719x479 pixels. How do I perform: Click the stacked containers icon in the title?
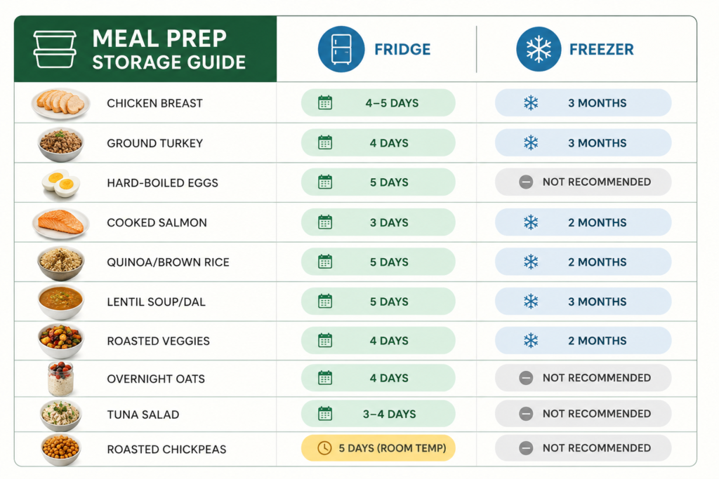pos(55,50)
